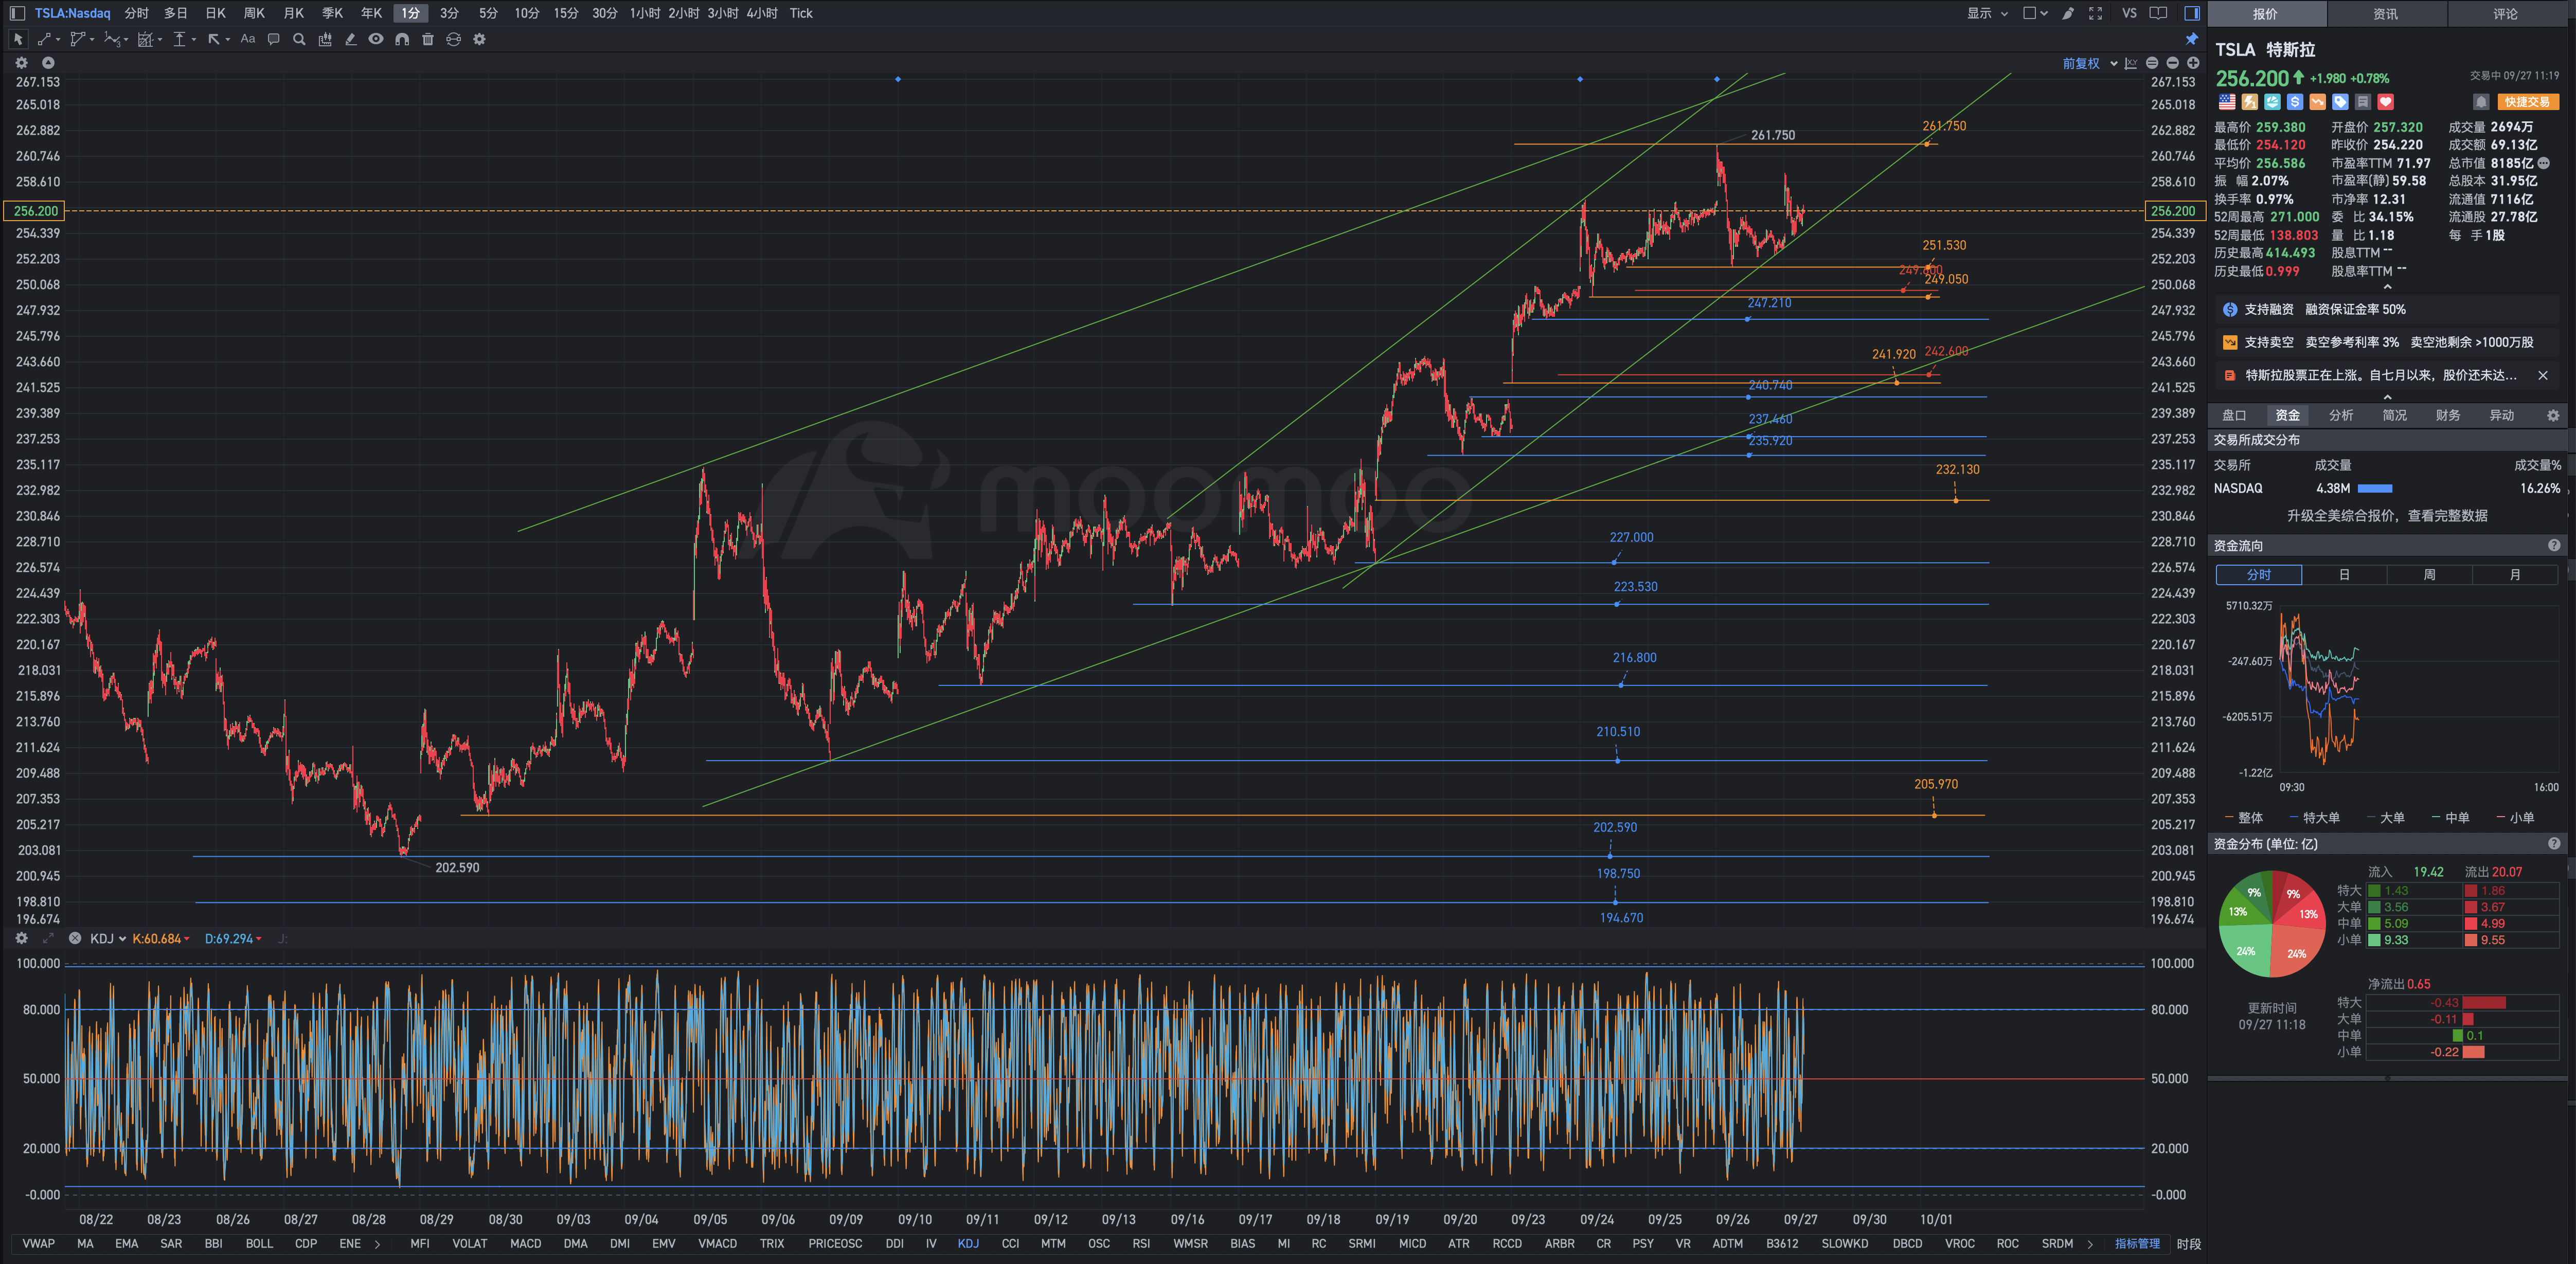2576x1264 pixels.
Task: Open 资金流向 help question mark
Action: click(2554, 545)
